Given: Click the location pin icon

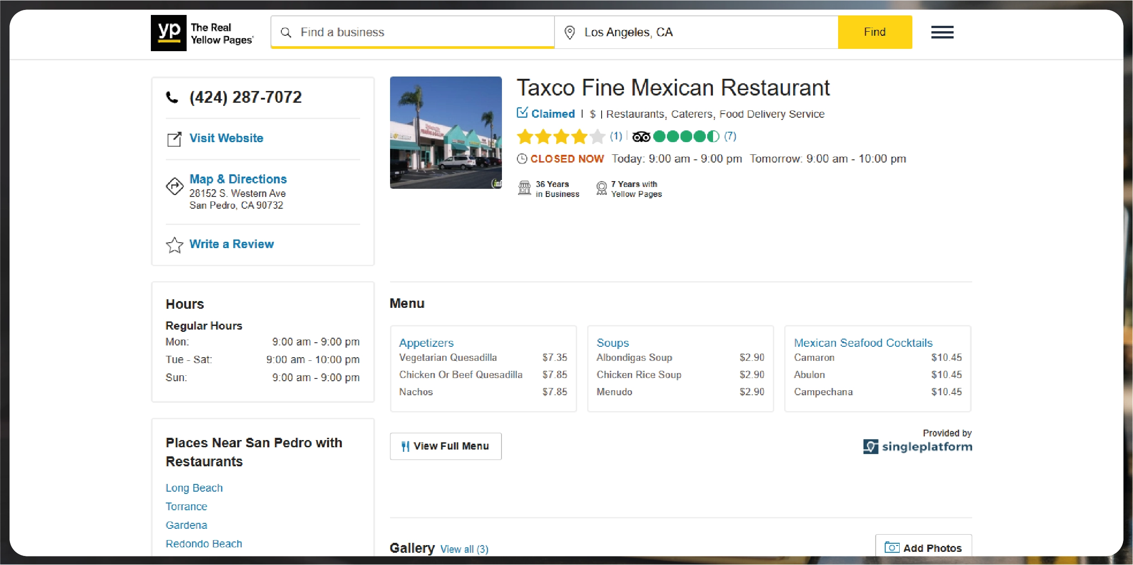Looking at the screenshot, I should point(569,33).
